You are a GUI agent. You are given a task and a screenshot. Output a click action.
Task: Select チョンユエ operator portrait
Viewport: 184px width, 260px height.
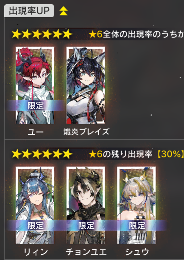[x=86, y=205]
